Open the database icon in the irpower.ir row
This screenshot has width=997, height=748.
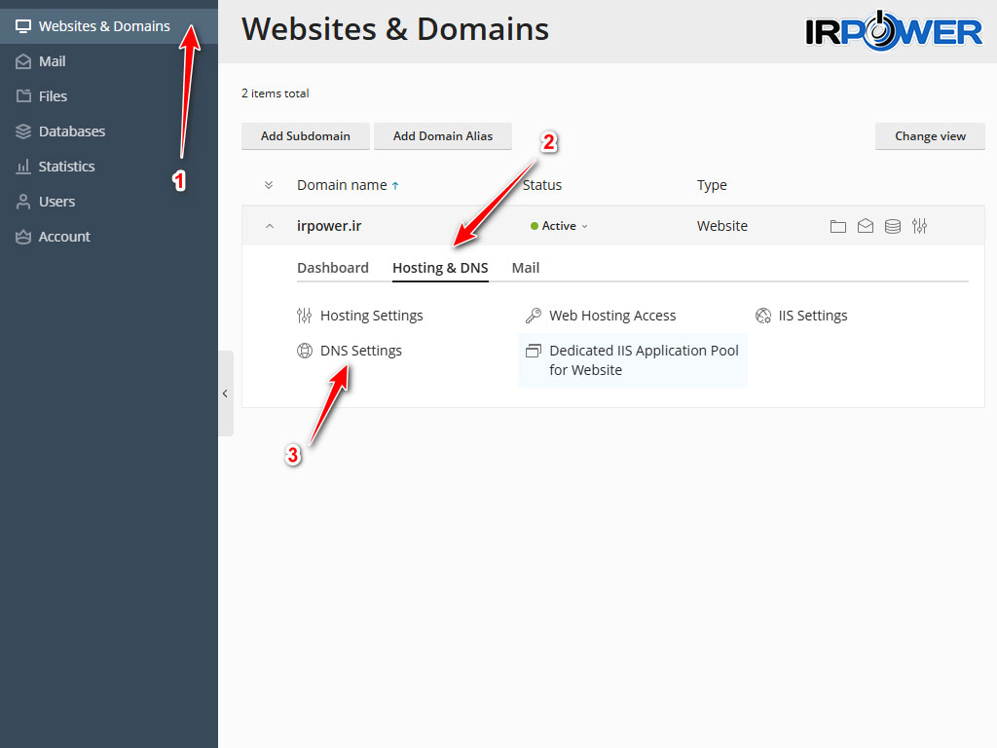[x=893, y=225]
